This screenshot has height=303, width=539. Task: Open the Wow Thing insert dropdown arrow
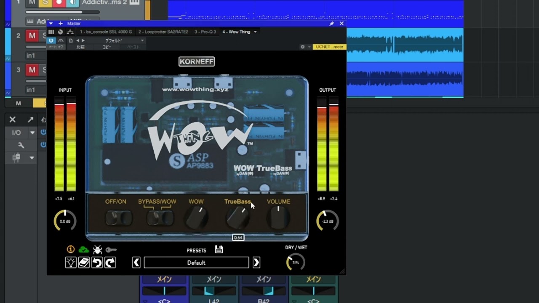pyautogui.click(x=255, y=32)
